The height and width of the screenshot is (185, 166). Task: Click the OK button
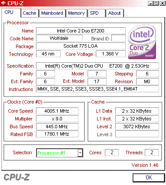[x=149, y=178]
